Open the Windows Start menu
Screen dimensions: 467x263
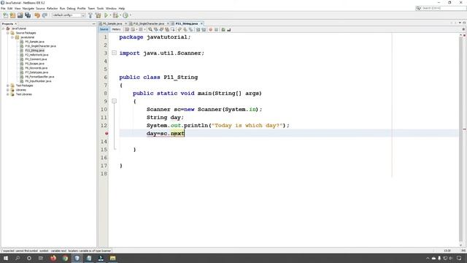point(6,258)
